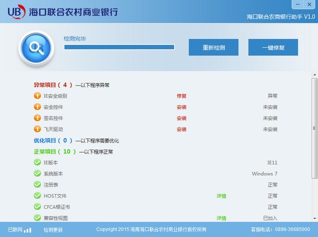Click the 异常项目 (4) heading
This screenshot has width=318, height=237.
(x=53, y=85)
